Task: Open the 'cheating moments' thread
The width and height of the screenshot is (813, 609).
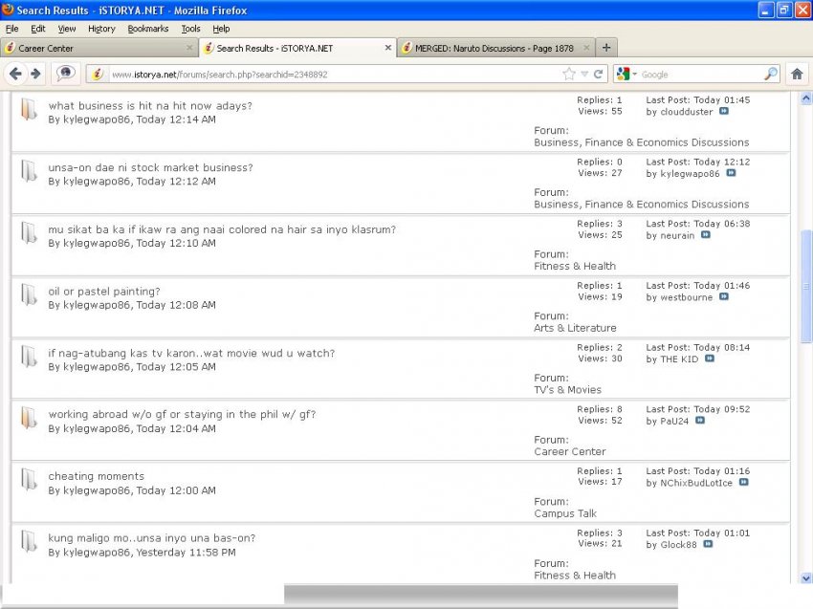Action: (x=97, y=476)
